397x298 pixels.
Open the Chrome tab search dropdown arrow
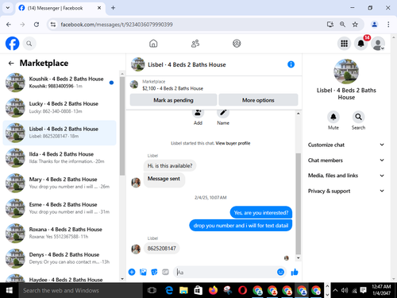pos(8,8)
